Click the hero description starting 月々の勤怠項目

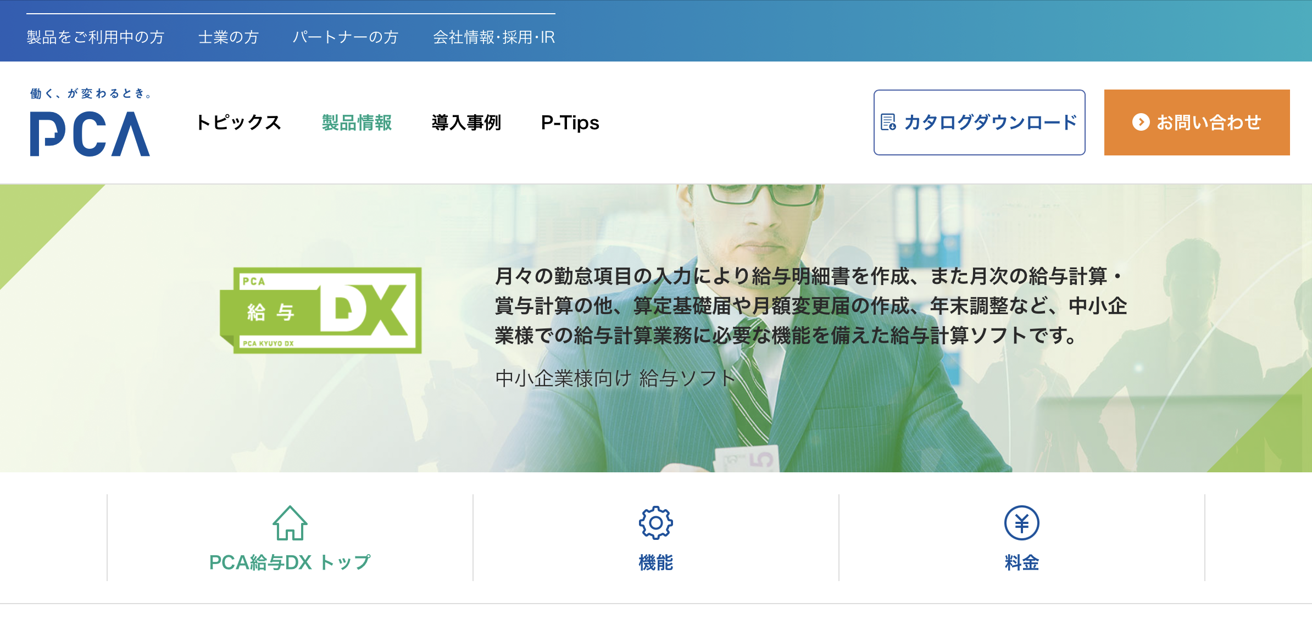[x=811, y=305]
